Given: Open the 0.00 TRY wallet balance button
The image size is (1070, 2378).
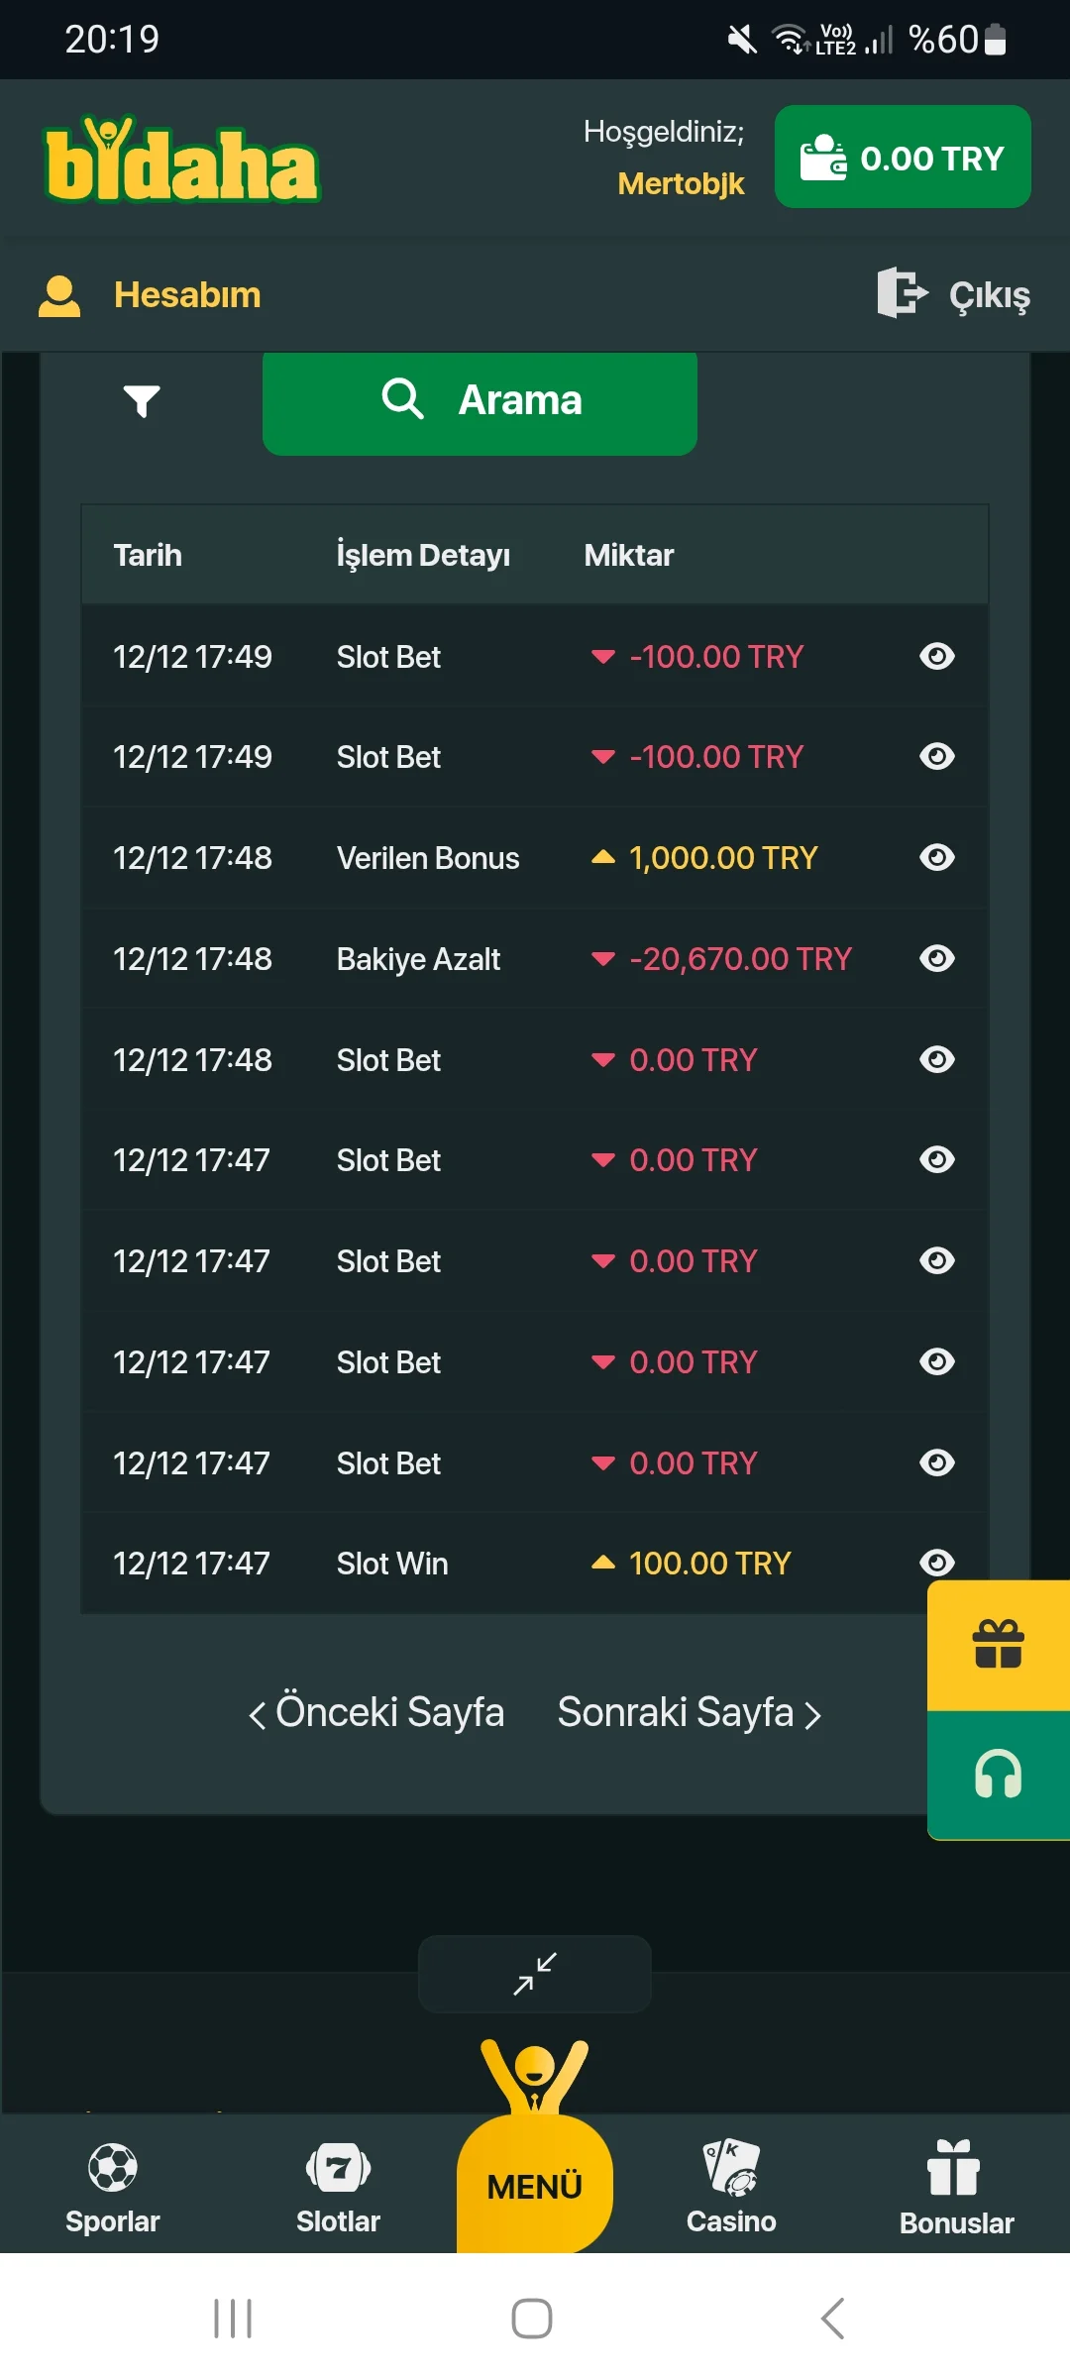Looking at the screenshot, I should [x=903, y=158].
